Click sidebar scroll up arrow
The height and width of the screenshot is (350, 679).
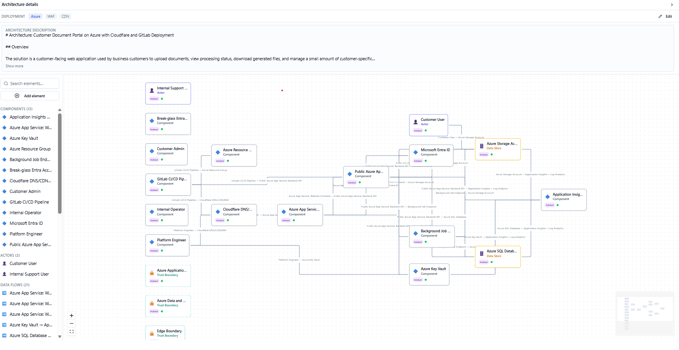pos(60,110)
